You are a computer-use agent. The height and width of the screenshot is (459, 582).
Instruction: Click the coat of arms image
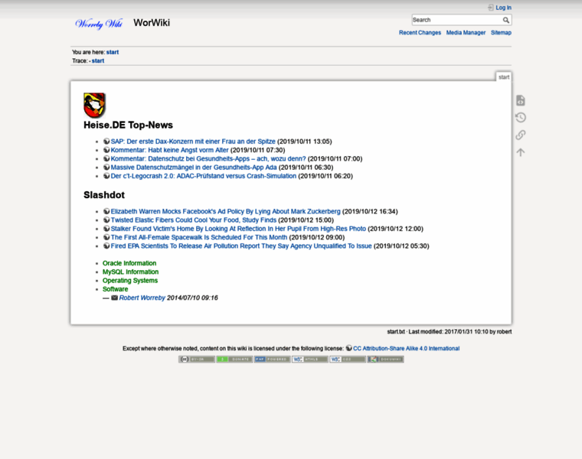[x=94, y=106]
